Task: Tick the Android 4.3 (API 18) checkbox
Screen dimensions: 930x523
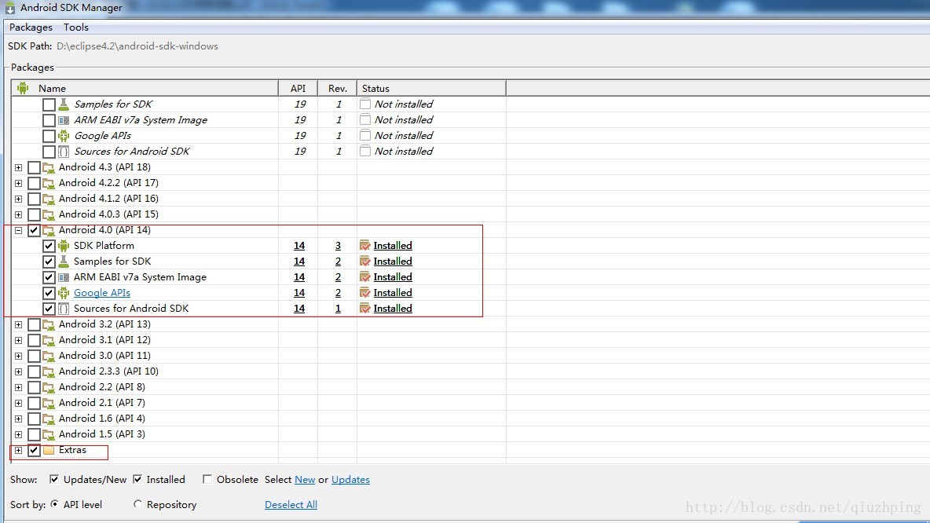Action: pyautogui.click(x=34, y=167)
